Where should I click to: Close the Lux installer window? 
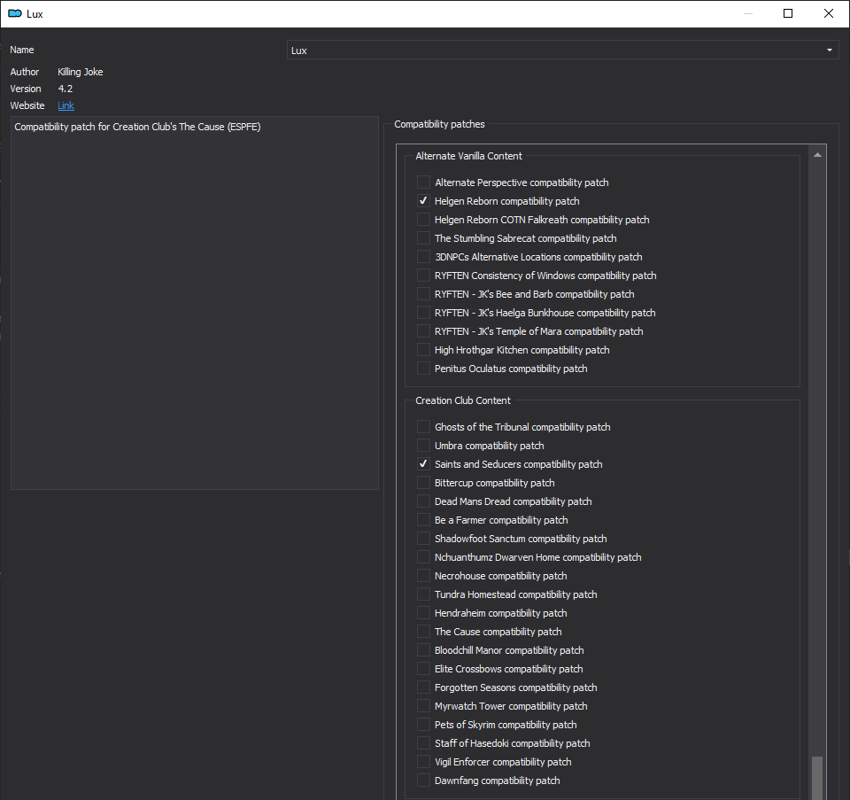click(x=829, y=13)
